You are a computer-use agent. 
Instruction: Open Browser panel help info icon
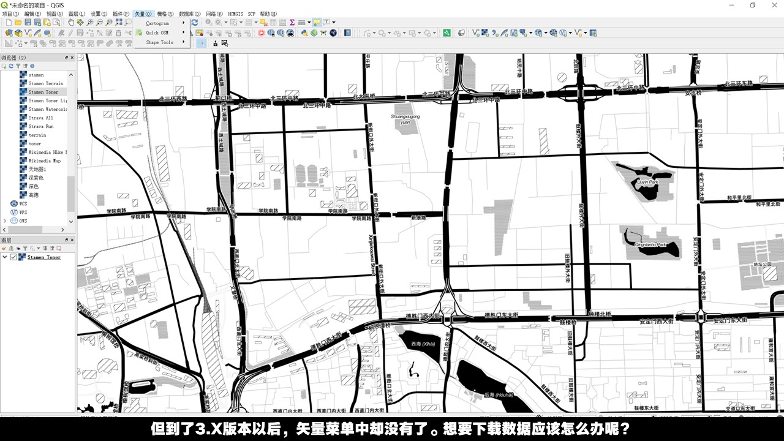click(32, 66)
